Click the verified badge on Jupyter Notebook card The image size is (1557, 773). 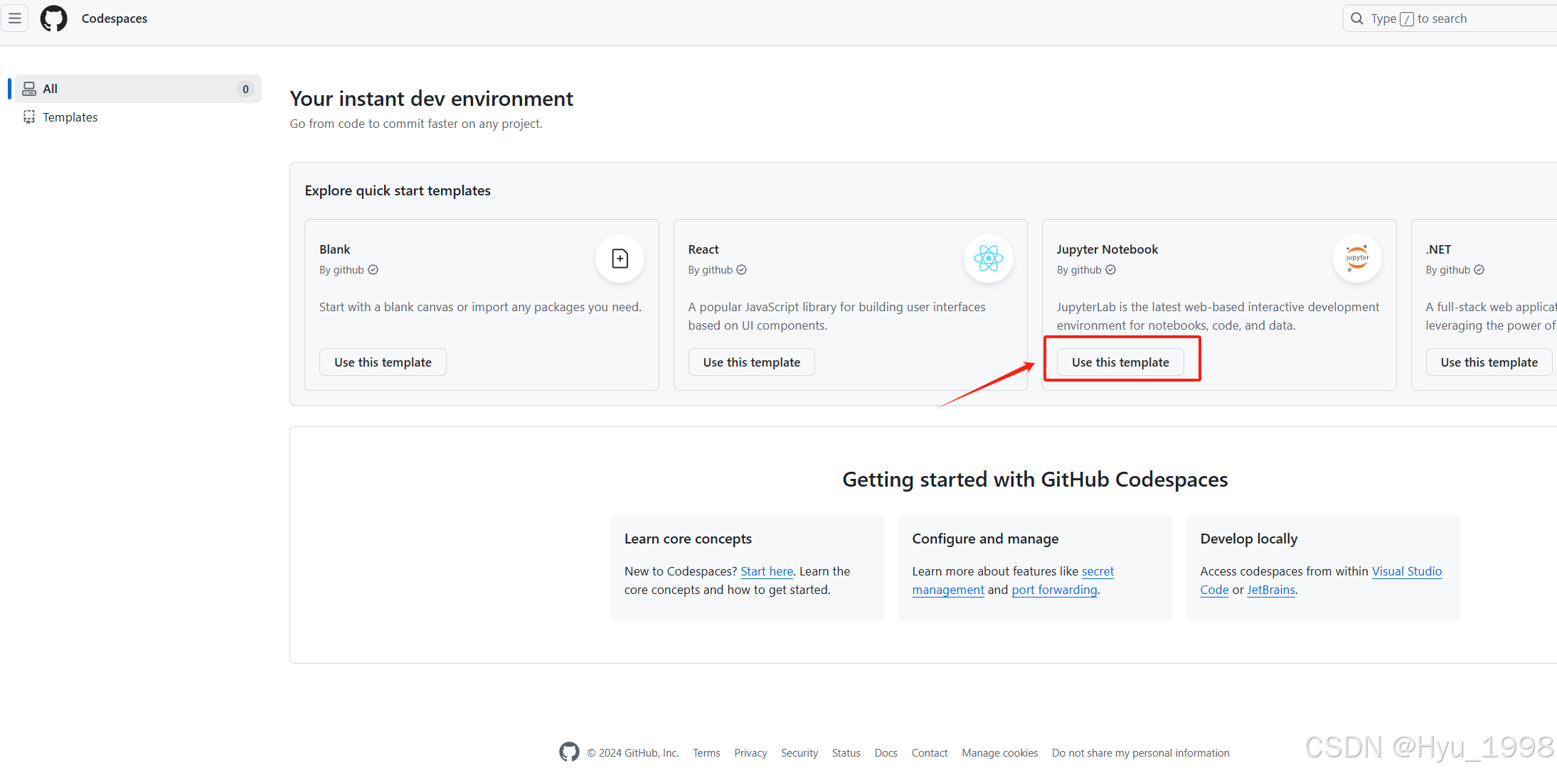1111,270
